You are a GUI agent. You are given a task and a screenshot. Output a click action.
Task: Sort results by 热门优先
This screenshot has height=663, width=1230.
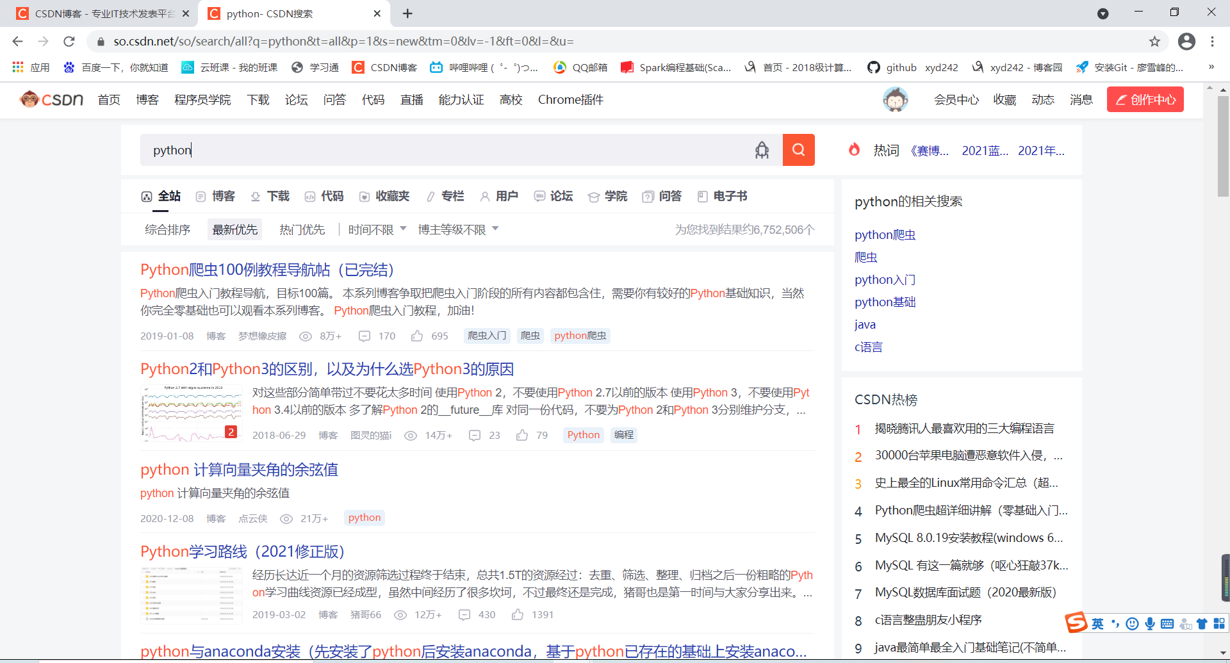point(302,229)
